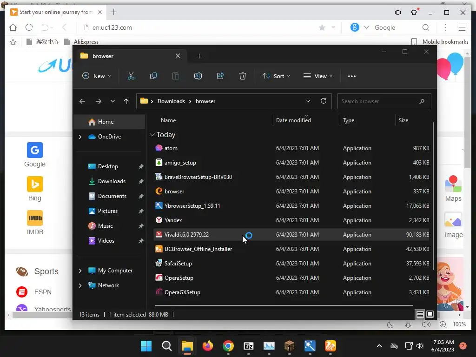This screenshot has height=357, width=476.
Task: Click the UC Browser home icon
Action: click(13, 27)
